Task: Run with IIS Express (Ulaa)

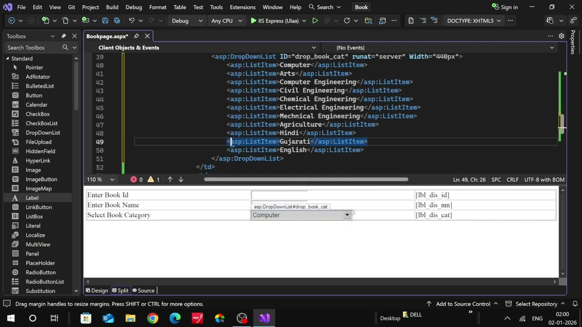Action: pos(274,20)
